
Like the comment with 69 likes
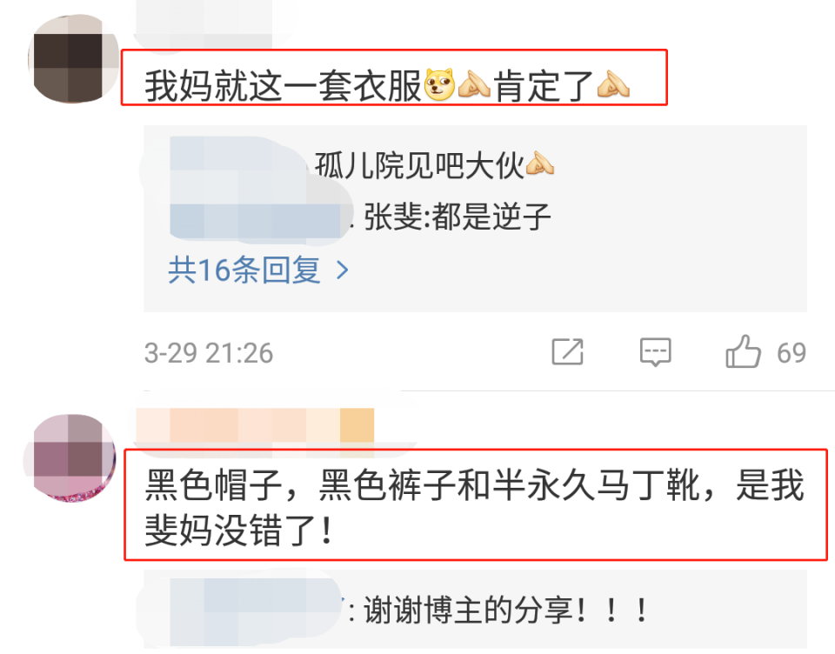click(743, 351)
